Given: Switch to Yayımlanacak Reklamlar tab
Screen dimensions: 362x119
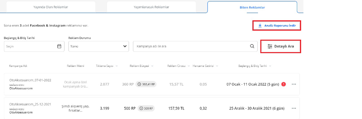Looking at the screenshot, I should click(151, 7).
